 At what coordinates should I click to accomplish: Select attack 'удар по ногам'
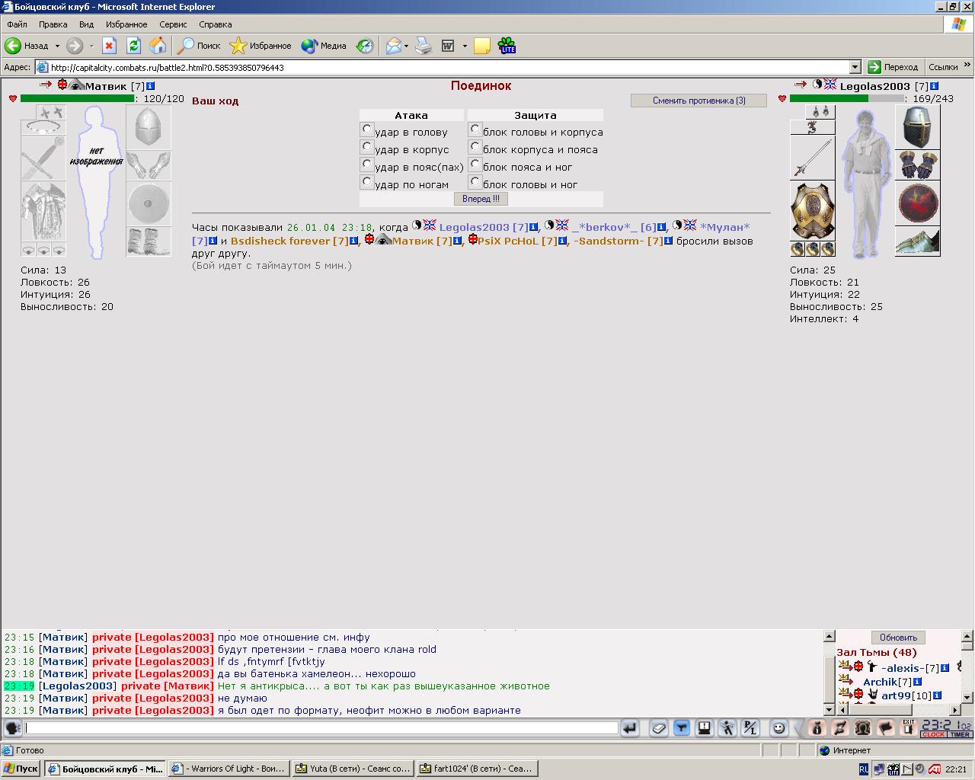367,182
